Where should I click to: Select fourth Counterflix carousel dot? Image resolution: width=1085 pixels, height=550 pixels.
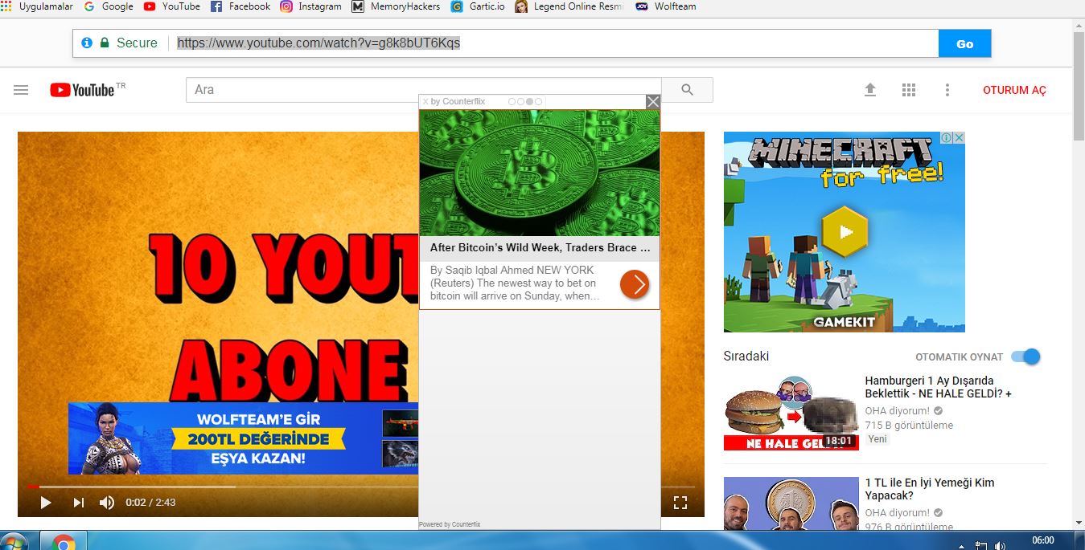tap(539, 102)
